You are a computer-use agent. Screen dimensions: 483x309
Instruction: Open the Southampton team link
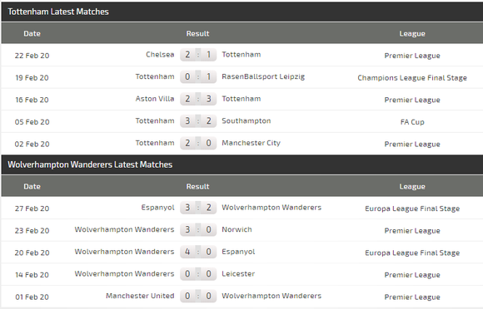(x=246, y=121)
